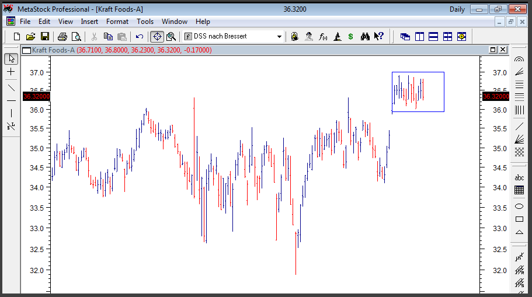Click the New document icon

(x=16, y=37)
